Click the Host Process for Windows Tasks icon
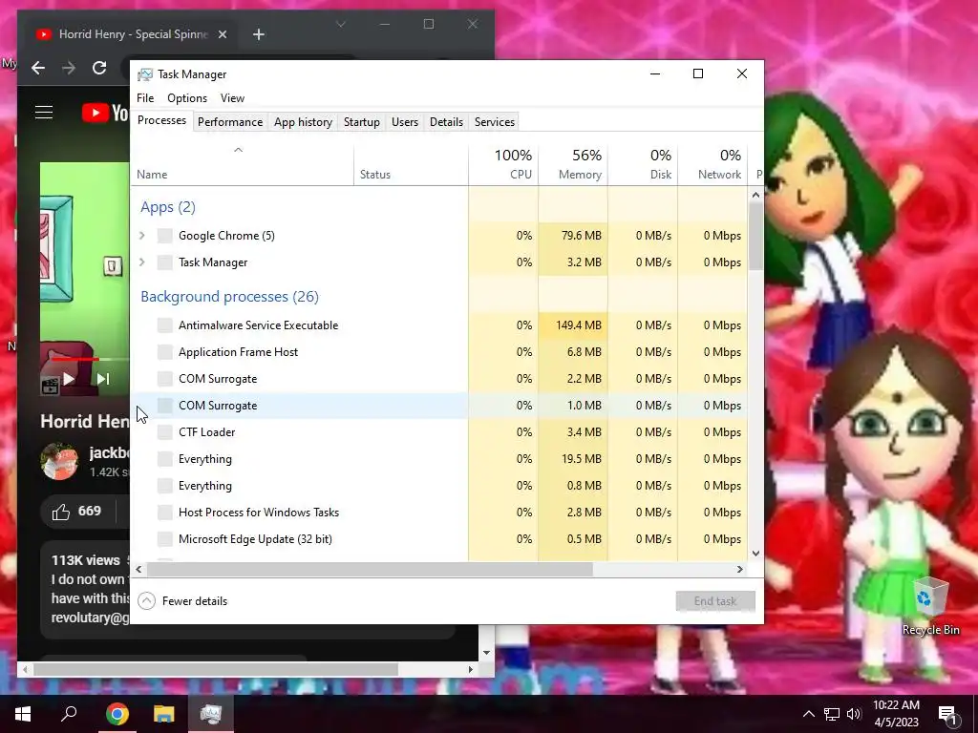 [x=164, y=513]
